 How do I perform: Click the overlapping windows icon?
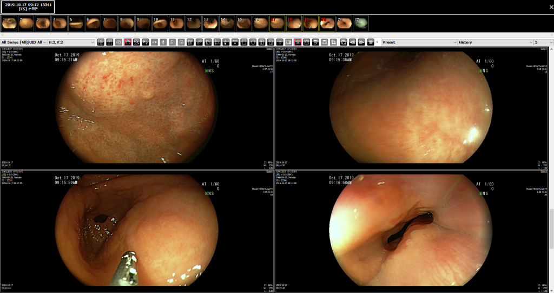343,42
